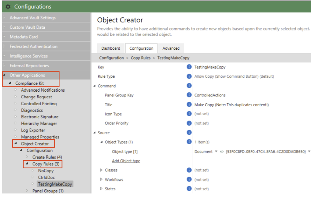Select Panel Groups (1) tree item

pos(48,191)
